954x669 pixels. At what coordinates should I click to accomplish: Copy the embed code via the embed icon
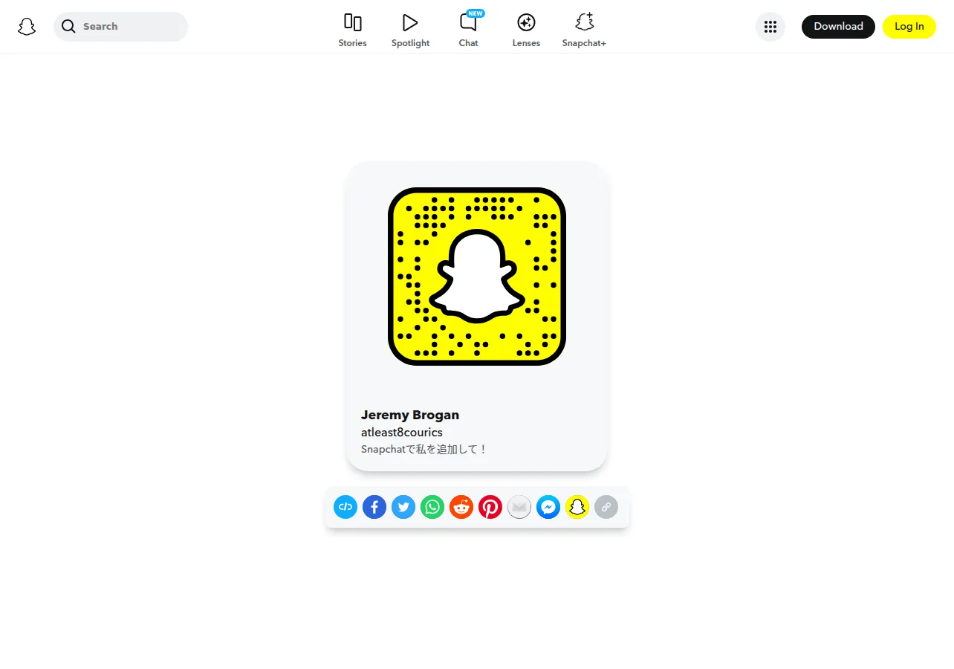pyautogui.click(x=345, y=507)
